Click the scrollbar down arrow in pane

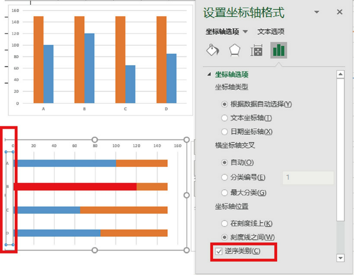340,258
